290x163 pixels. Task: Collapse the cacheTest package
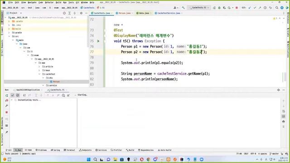click(39, 74)
